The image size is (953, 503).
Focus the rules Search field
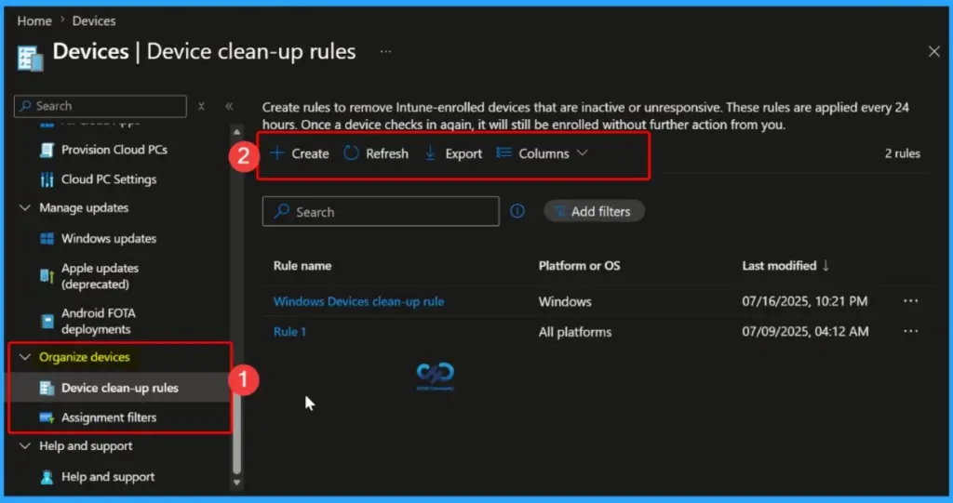click(x=381, y=211)
